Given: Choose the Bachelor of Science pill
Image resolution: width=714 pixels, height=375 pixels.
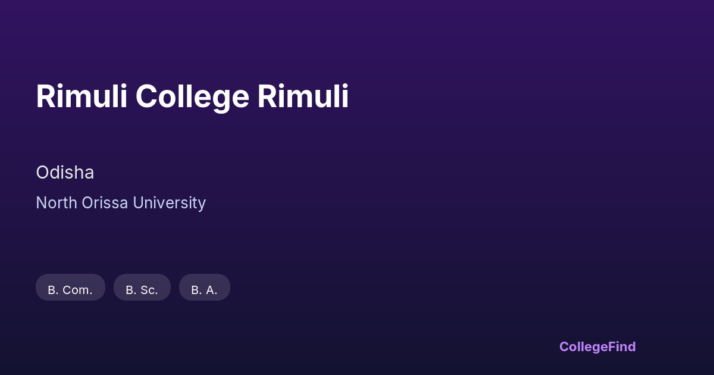Looking at the screenshot, I should pos(142,289).
